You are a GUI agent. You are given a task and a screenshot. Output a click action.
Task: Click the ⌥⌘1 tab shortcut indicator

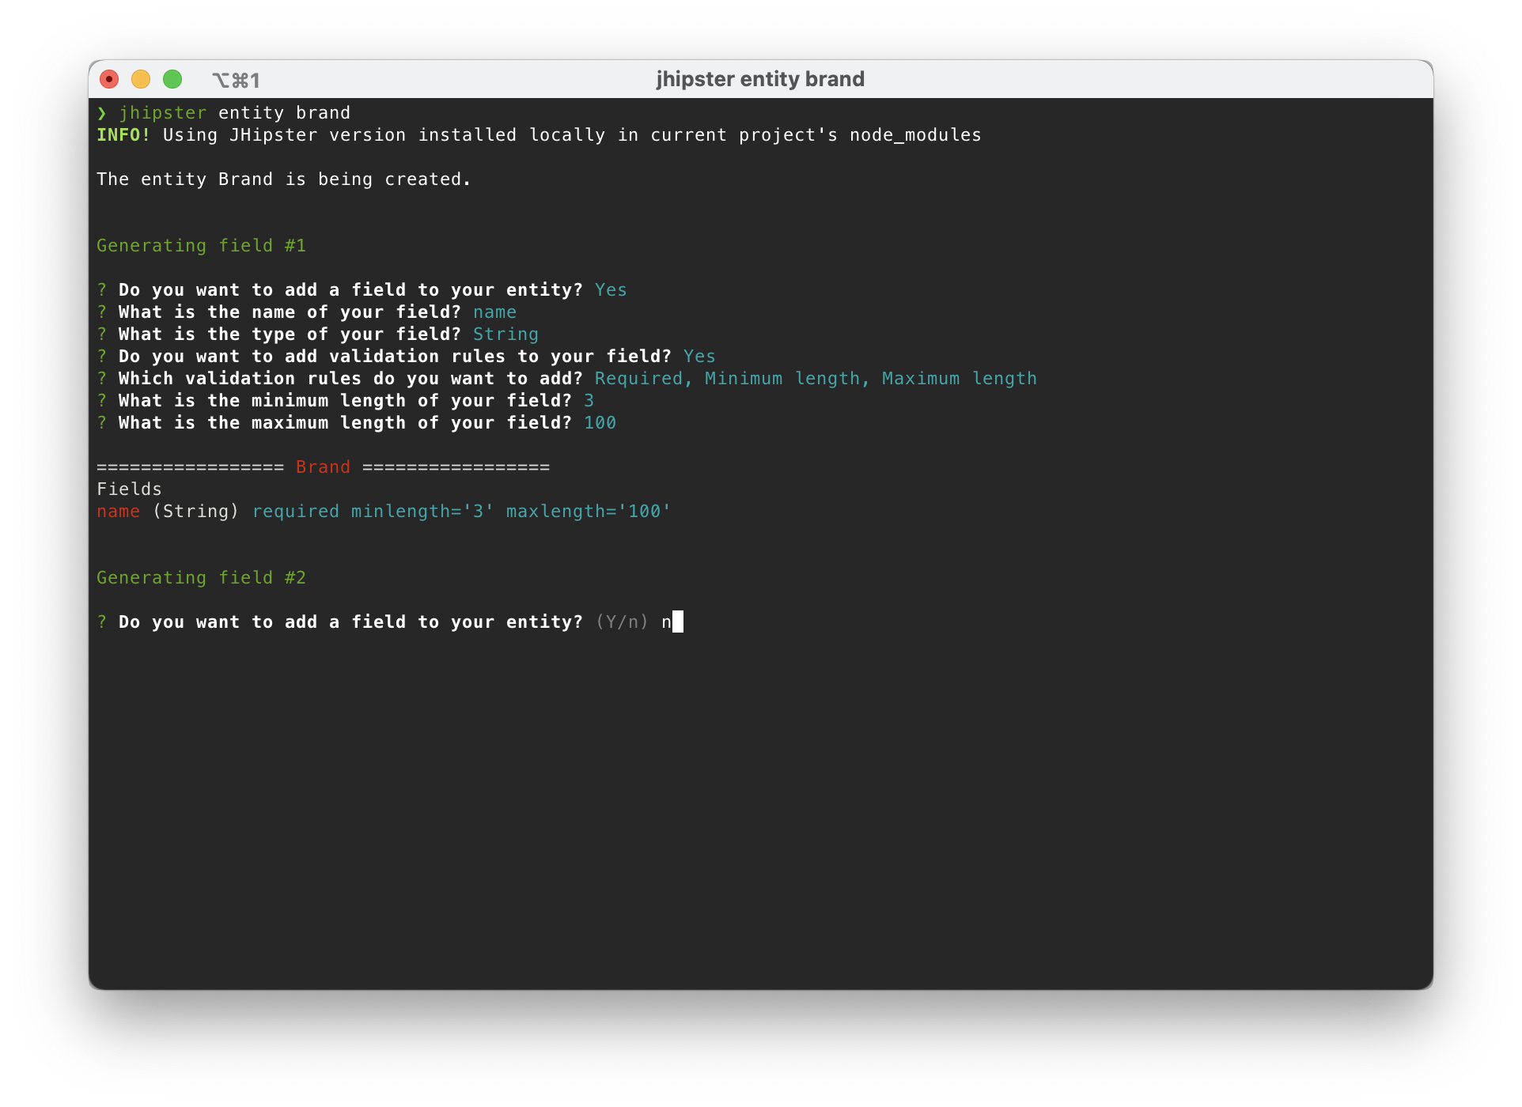point(236,80)
